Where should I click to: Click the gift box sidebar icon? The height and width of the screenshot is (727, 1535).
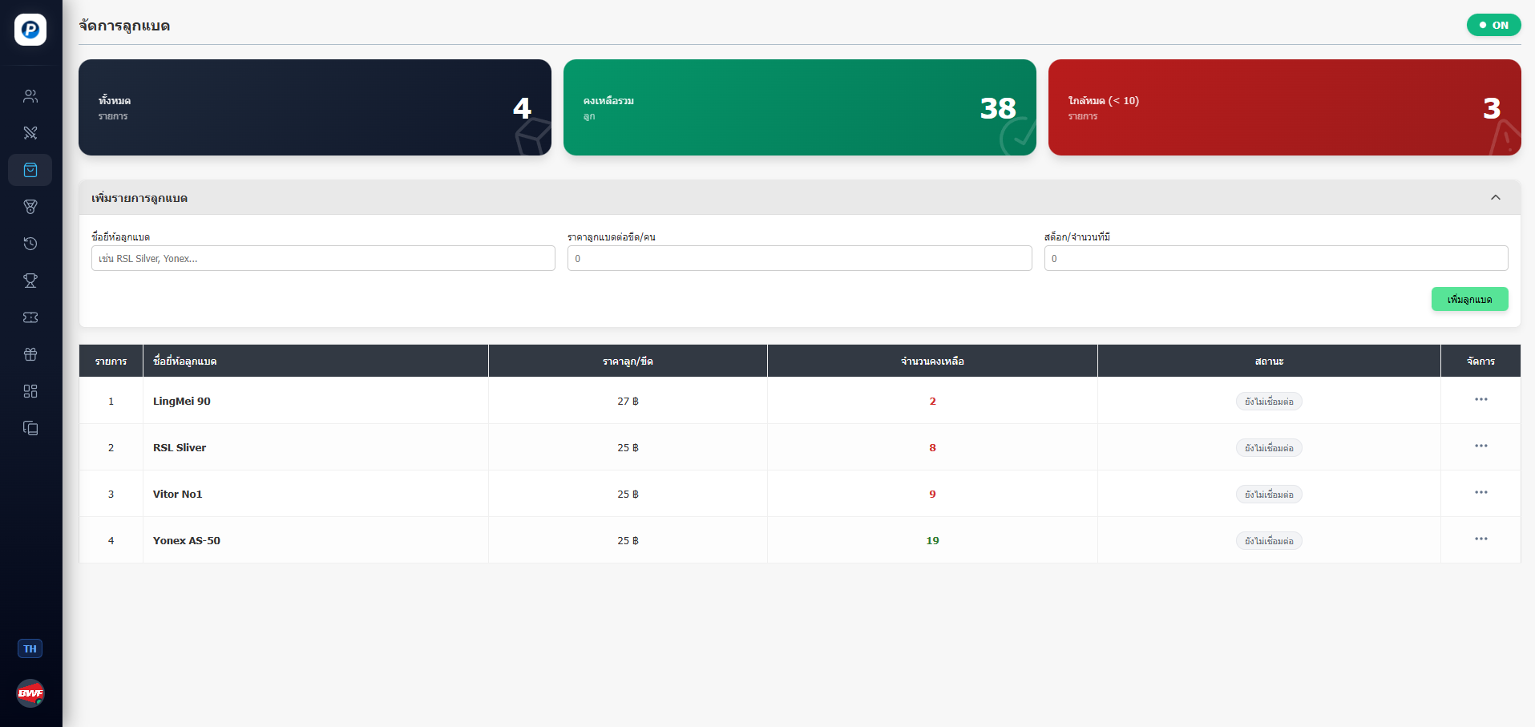tap(30, 354)
